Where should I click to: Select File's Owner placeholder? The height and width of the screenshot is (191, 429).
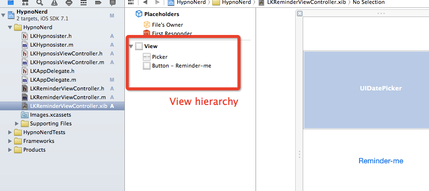point(168,25)
